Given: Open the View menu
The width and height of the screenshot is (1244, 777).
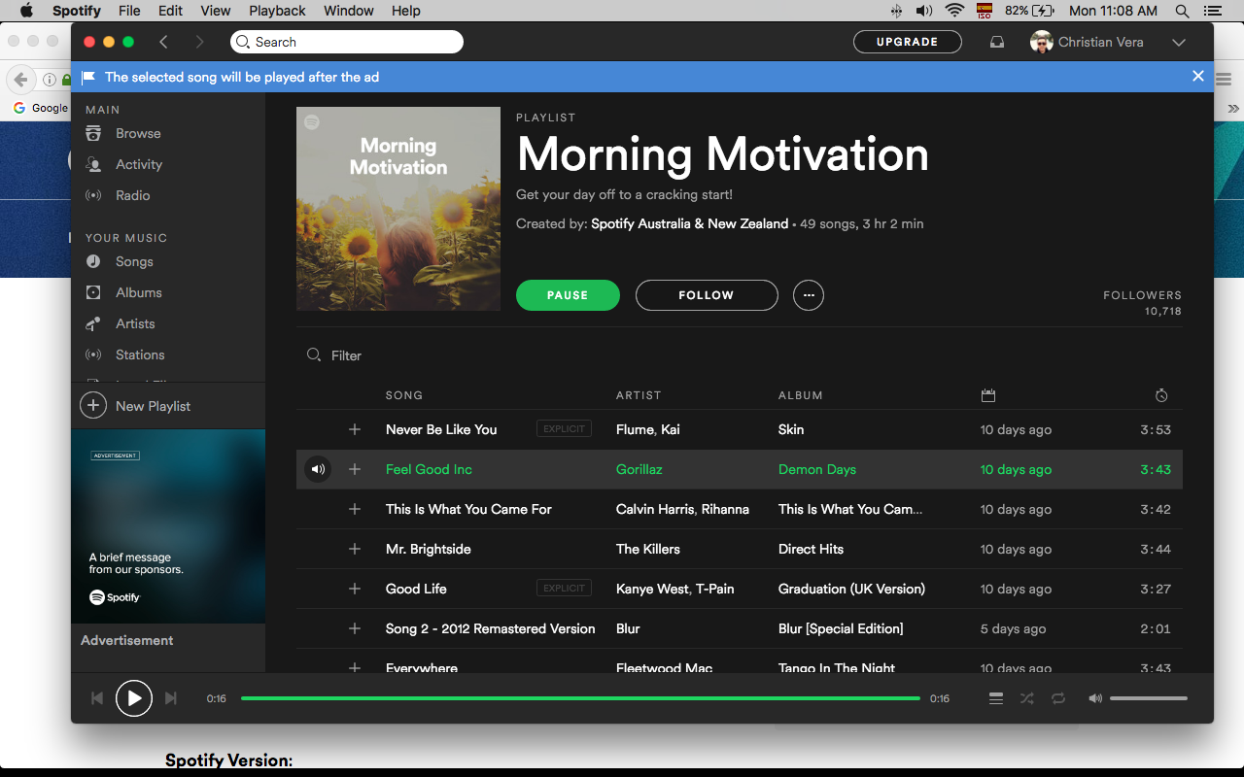Looking at the screenshot, I should pos(216,11).
